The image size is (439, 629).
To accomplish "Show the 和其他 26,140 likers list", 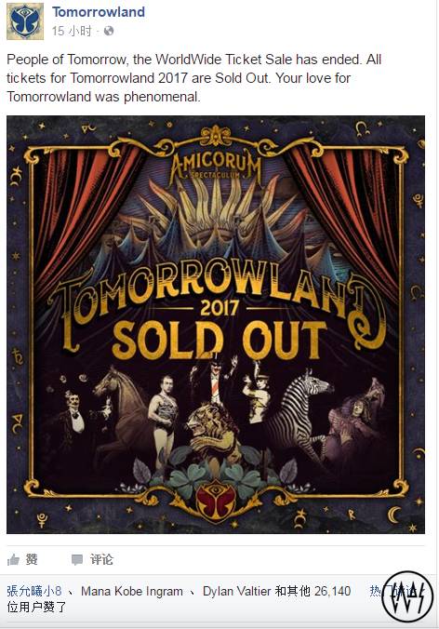I will [313, 591].
